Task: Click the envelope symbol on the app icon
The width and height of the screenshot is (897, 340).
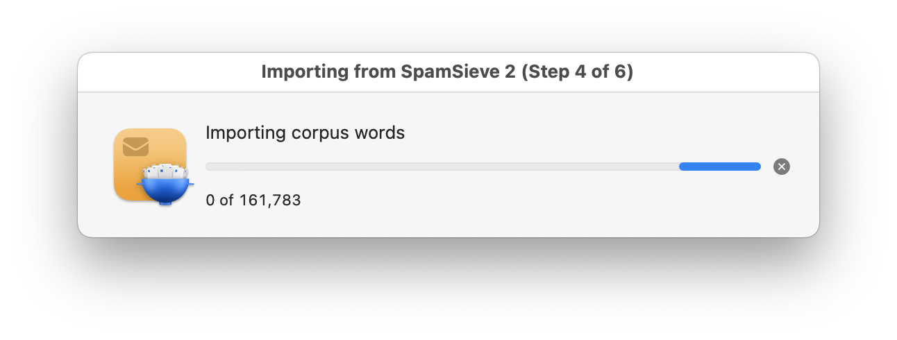Action: [135, 146]
